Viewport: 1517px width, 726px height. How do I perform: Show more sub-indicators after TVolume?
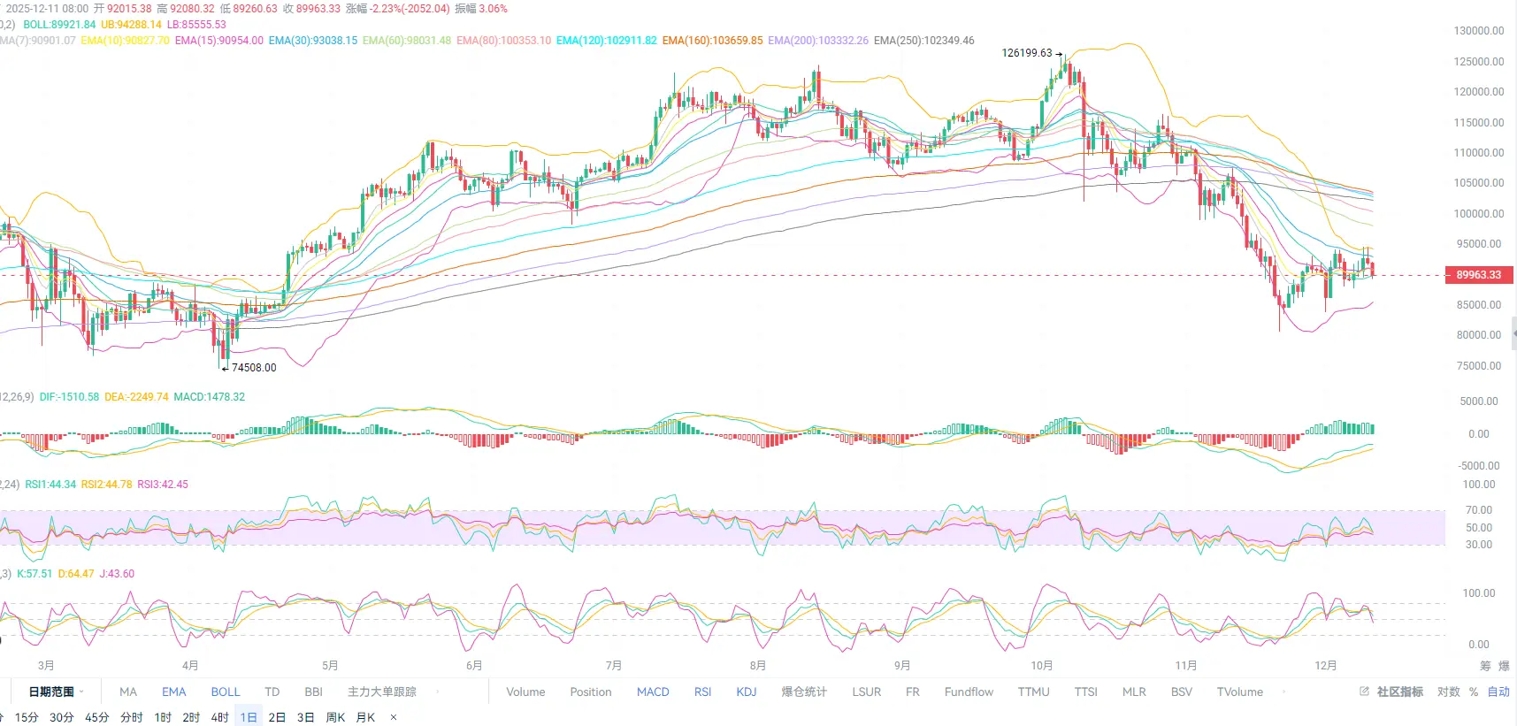pos(1283,692)
